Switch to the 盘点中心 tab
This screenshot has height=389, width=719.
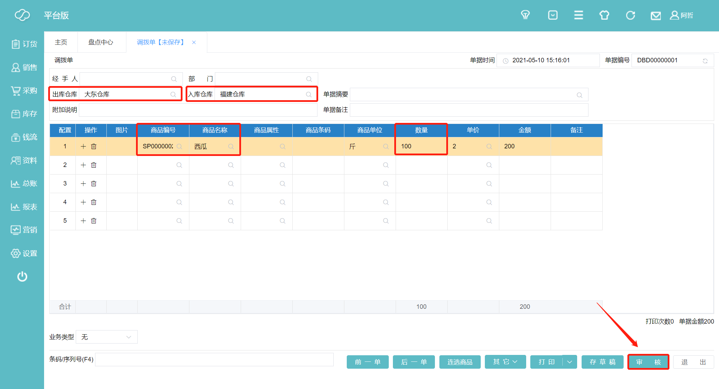[101, 42]
